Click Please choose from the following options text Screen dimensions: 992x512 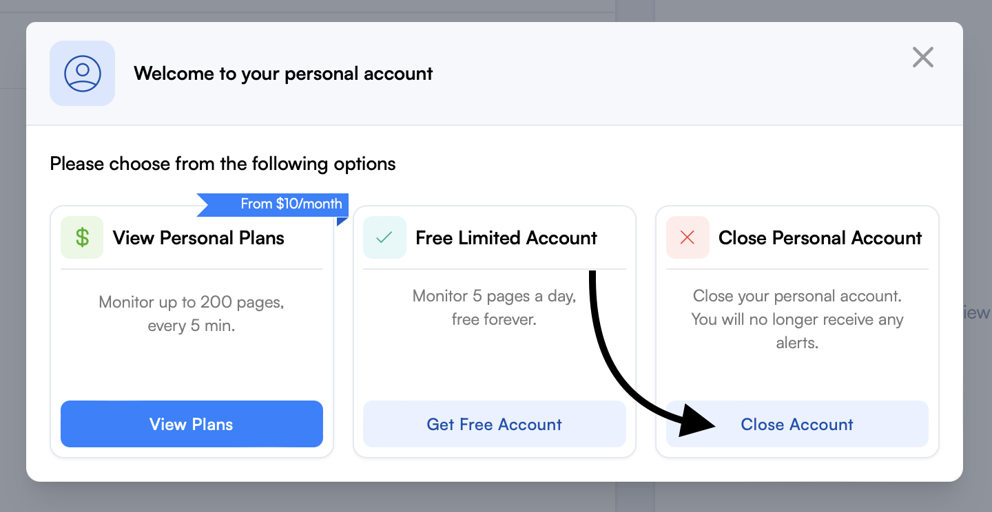click(223, 164)
